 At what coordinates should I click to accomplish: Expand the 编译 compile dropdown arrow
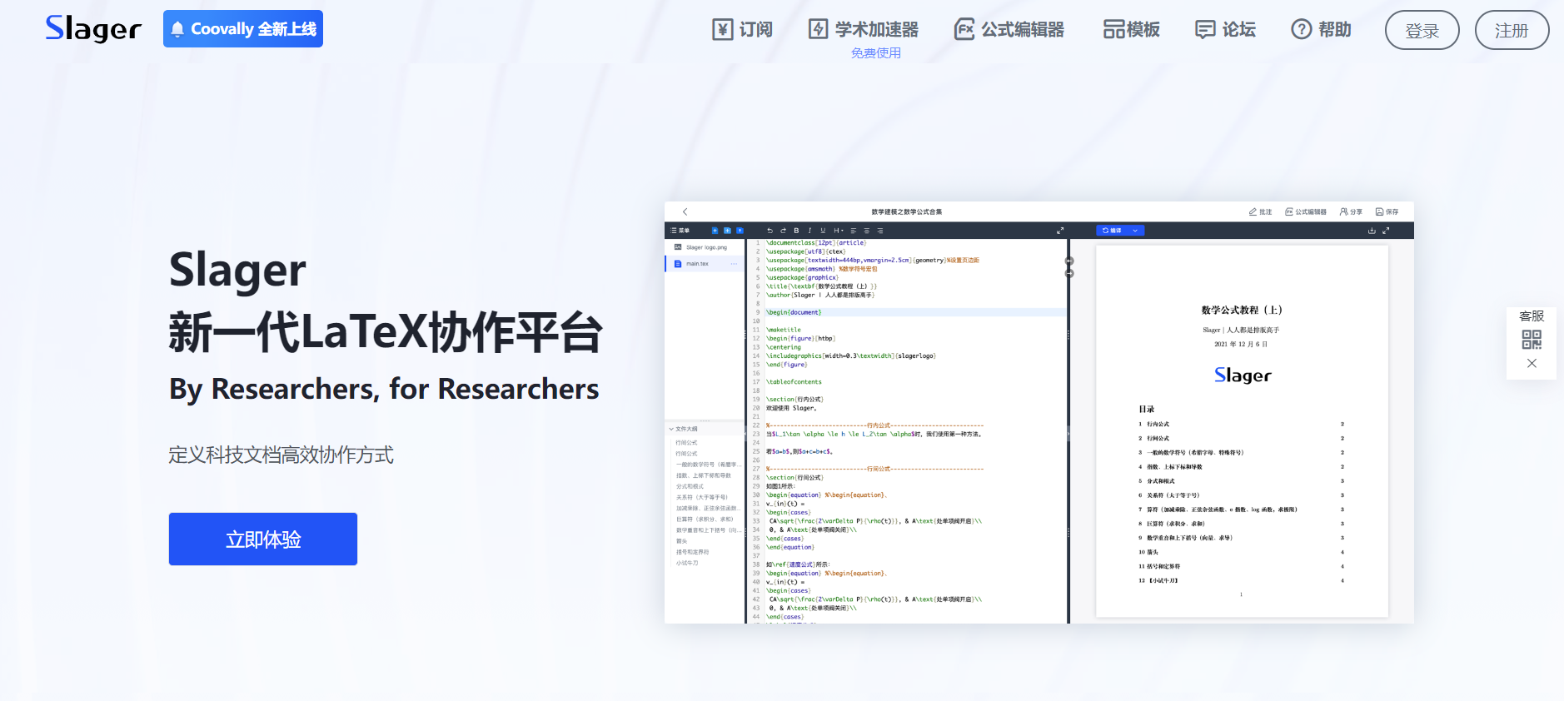point(1135,231)
